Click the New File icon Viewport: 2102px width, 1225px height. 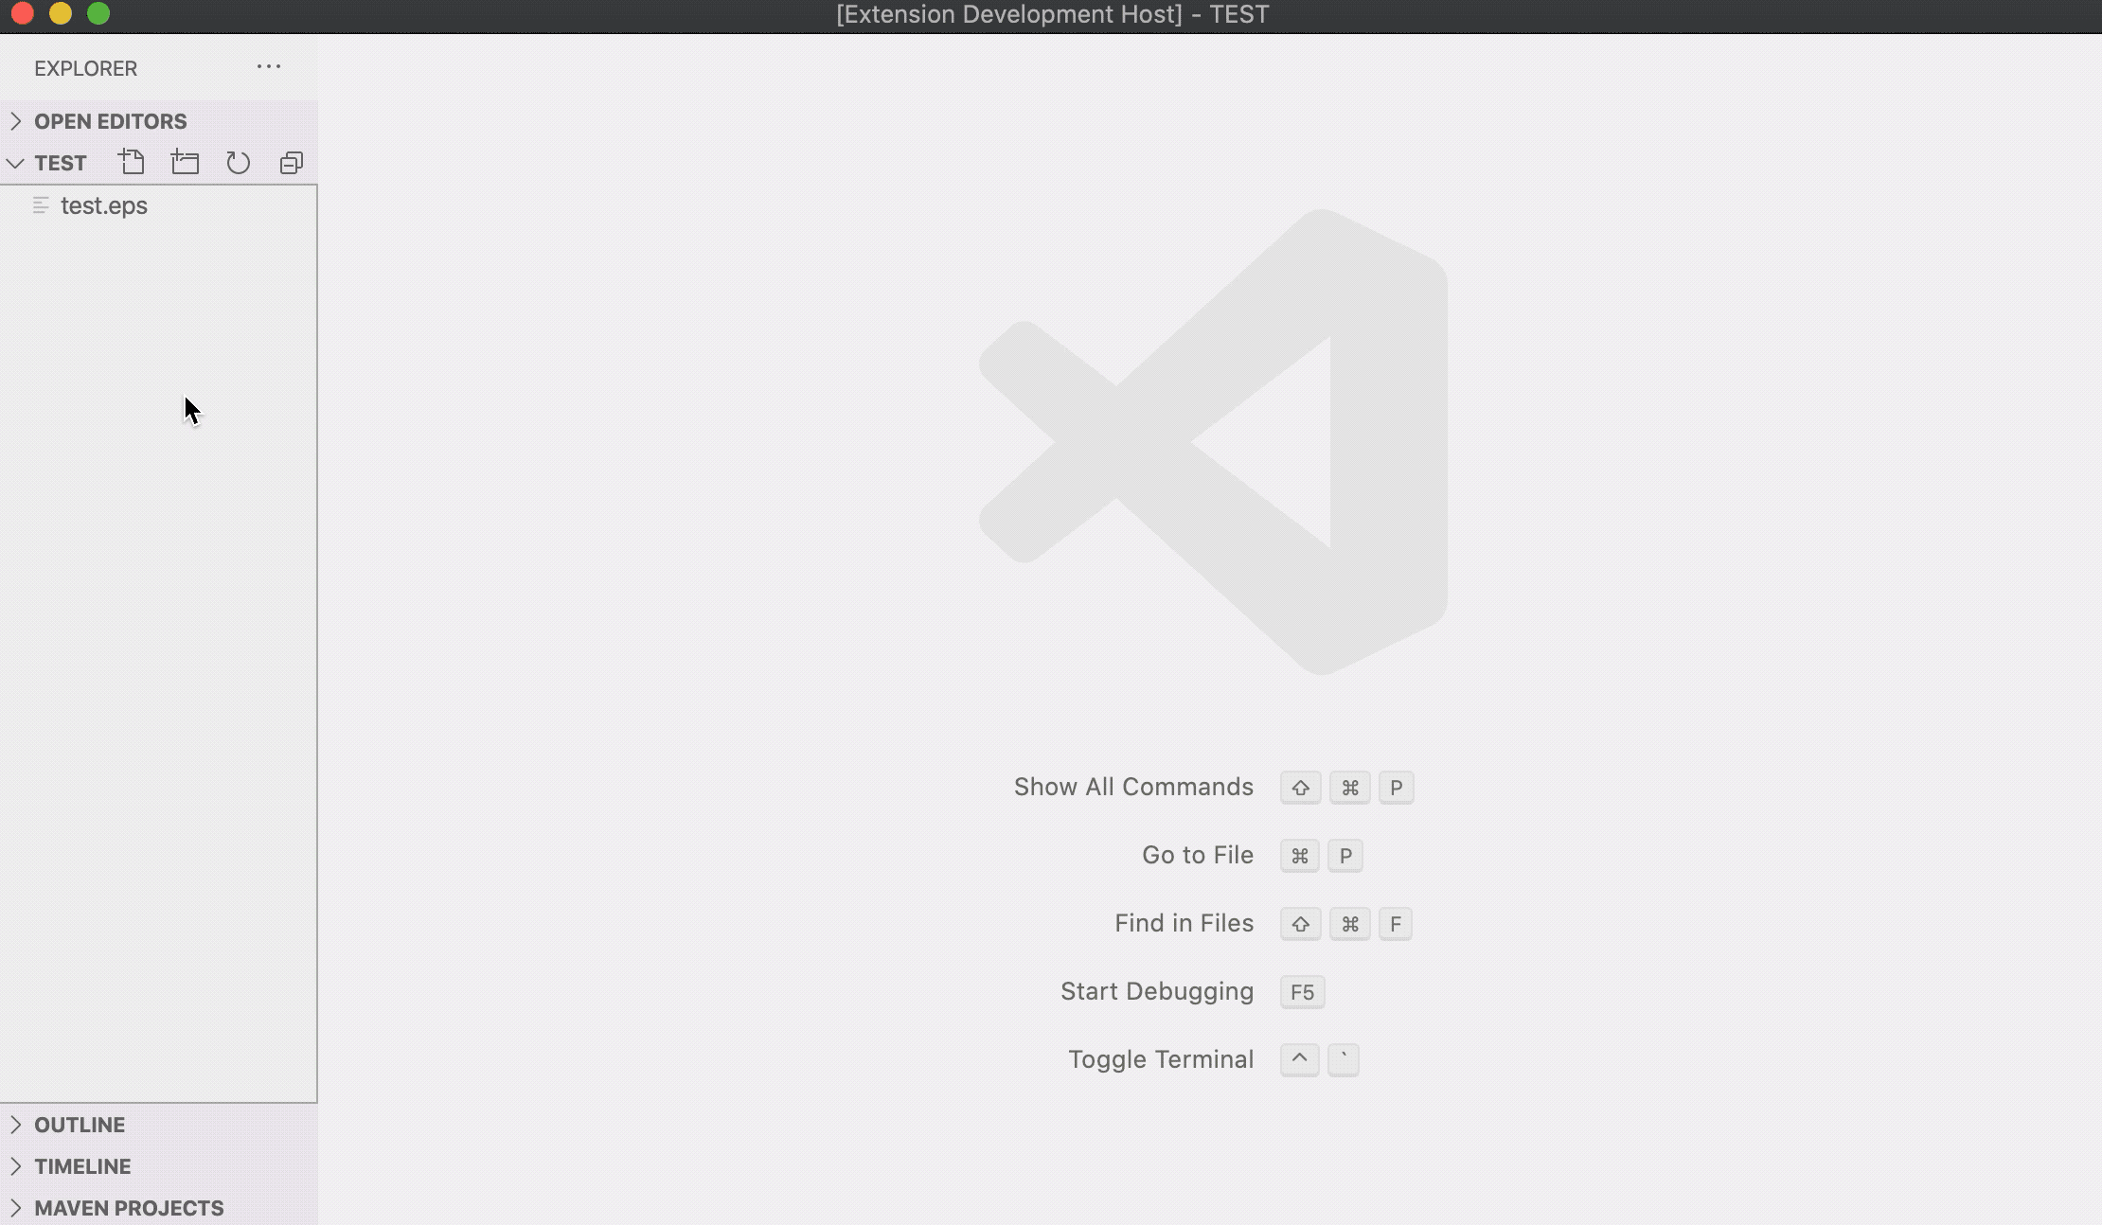(133, 163)
